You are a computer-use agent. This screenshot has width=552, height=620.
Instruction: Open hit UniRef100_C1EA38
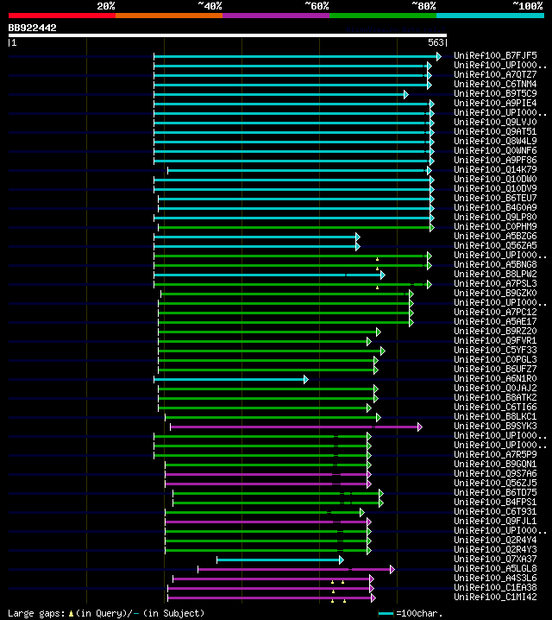pyautogui.click(x=495, y=587)
